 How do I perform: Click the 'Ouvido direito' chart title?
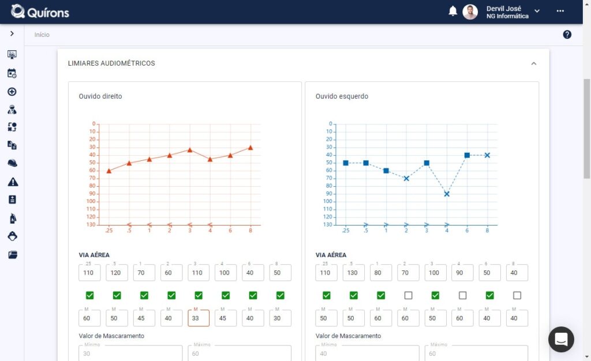(x=100, y=96)
